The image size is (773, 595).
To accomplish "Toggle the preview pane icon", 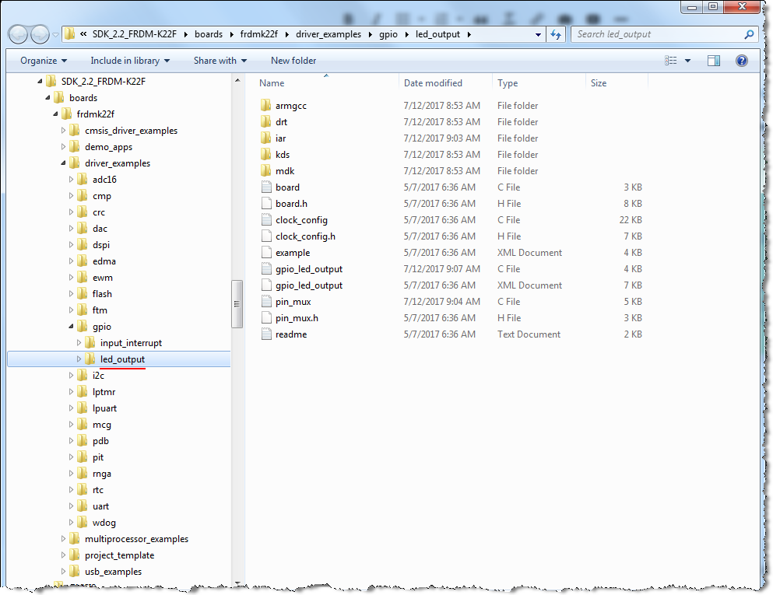I will (713, 61).
